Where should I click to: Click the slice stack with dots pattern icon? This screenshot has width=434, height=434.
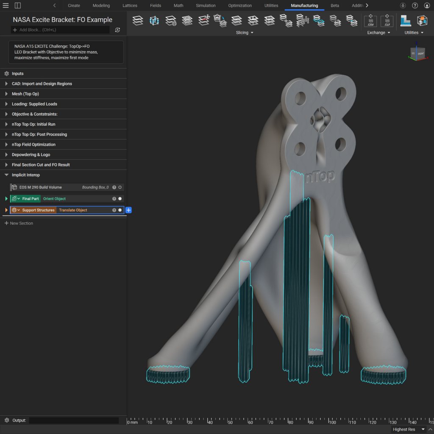coord(302,21)
